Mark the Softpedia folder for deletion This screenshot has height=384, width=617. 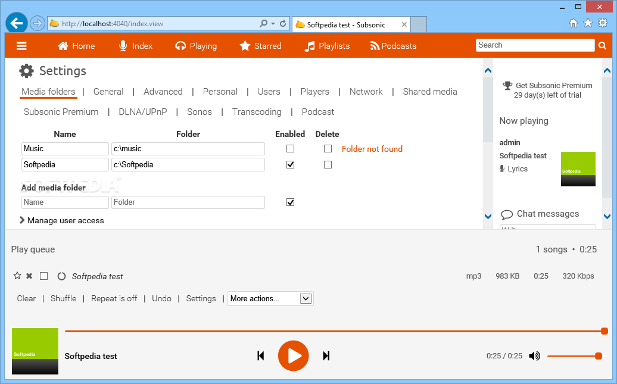[328, 165]
